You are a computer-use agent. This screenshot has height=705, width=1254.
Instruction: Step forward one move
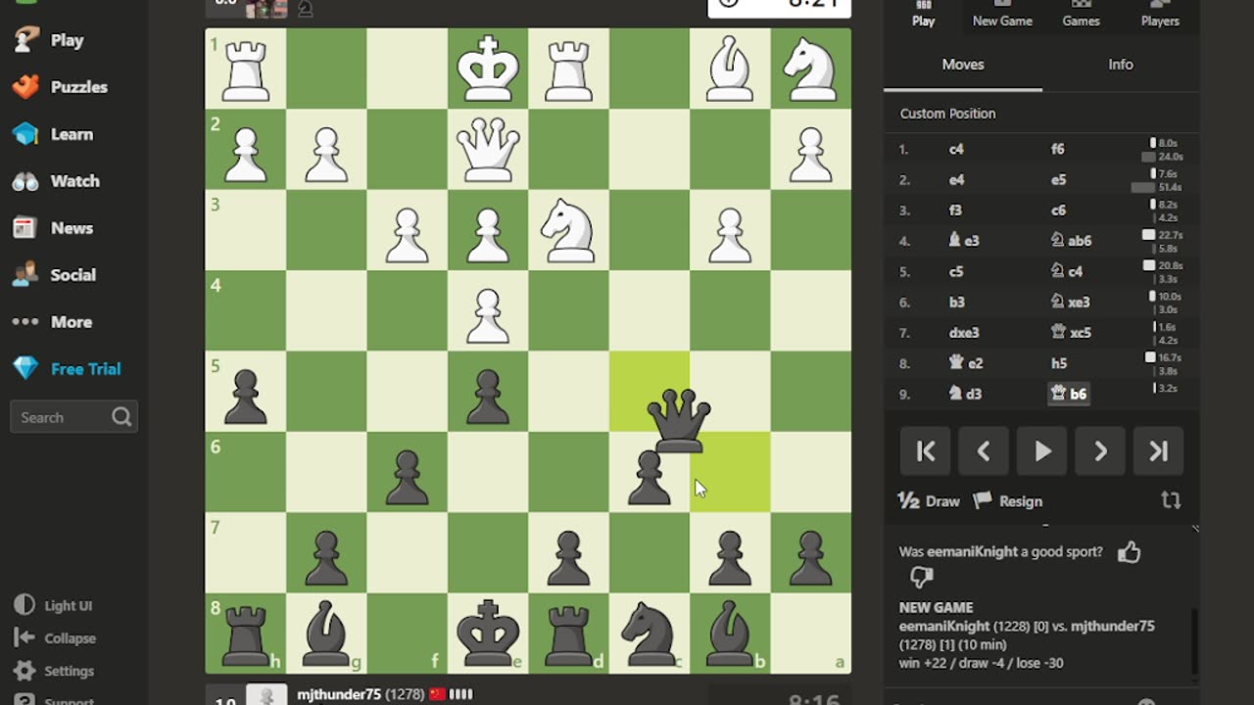click(x=1100, y=451)
